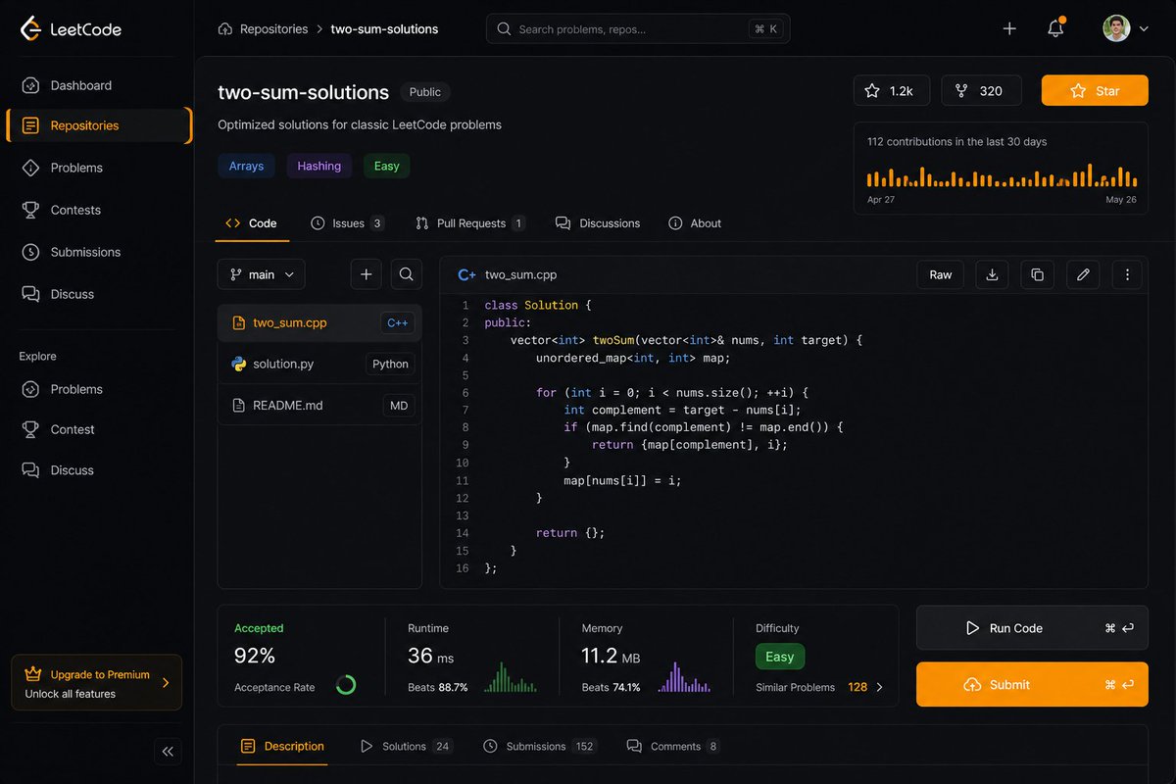The image size is (1176, 784).
Task: Click the C++ icon in file header
Action: click(x=466, y=275)
